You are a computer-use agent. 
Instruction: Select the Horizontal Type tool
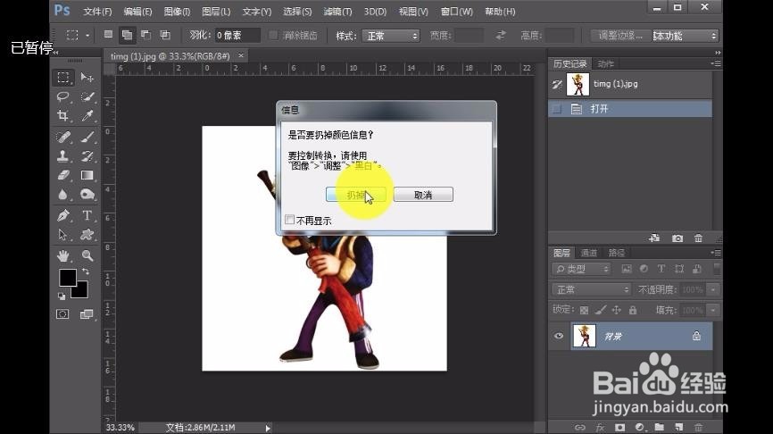[x=87, y=215]
